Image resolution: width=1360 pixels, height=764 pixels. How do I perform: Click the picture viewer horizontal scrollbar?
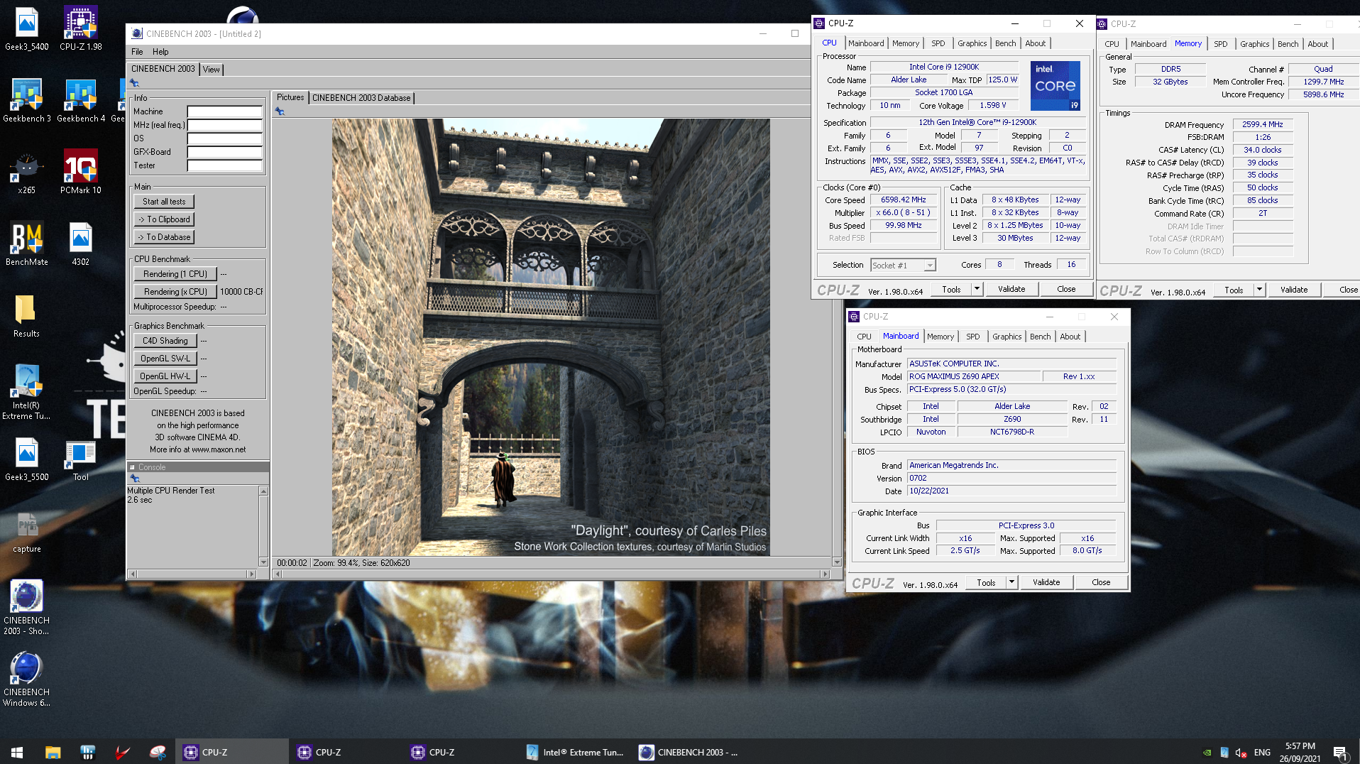[551, 574]
